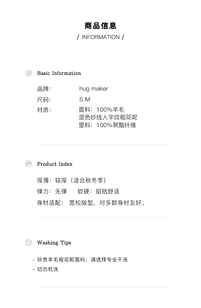Click the waveform icon beside Product Index

[x=28, y=164]
